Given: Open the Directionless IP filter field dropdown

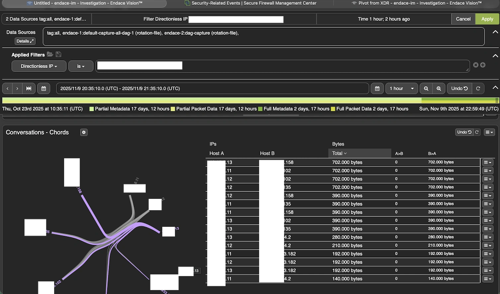Looking at the screenshot, I should coord(39,66).
